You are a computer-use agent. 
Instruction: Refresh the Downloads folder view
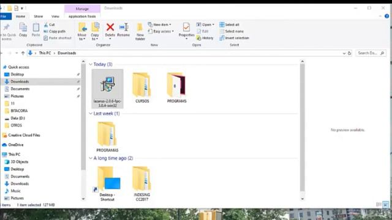(x=350, y=53)
